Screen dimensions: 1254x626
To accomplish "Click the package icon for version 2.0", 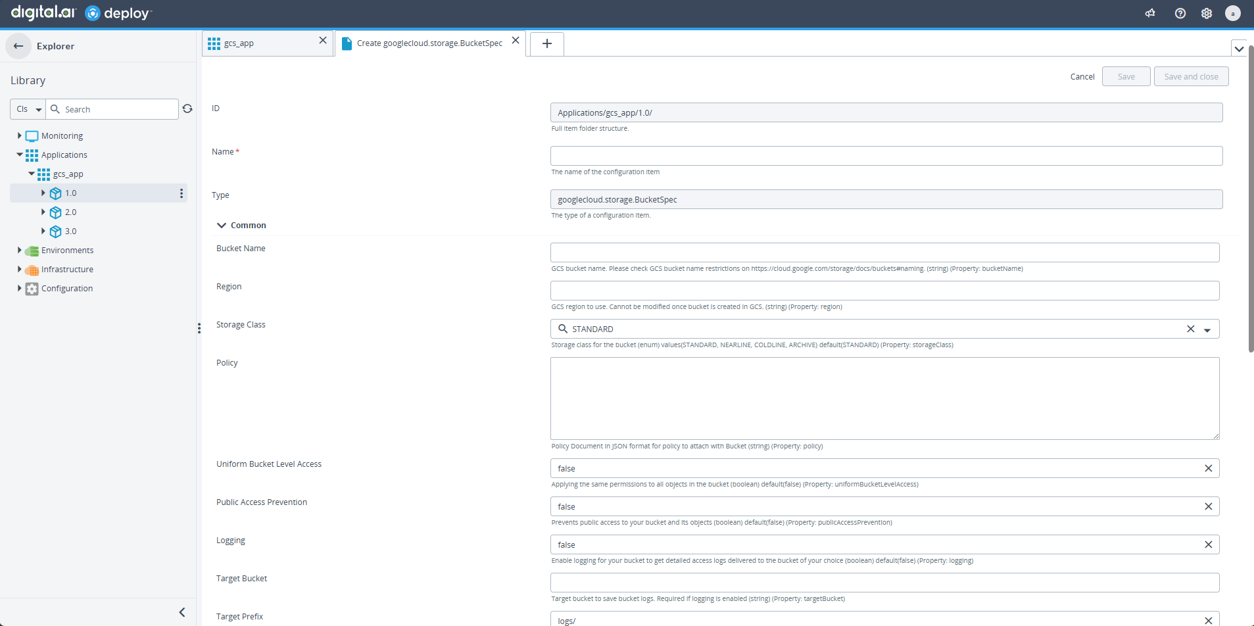I will pos(55,212).
